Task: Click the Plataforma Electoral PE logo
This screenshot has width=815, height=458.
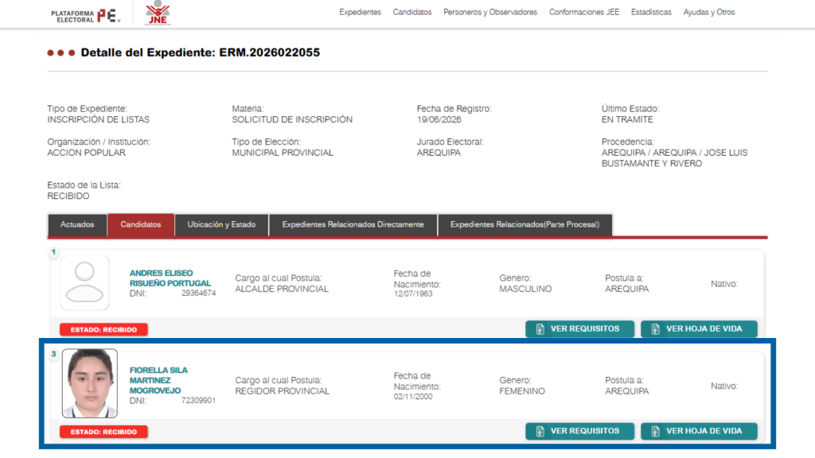Action: (86, 16)
